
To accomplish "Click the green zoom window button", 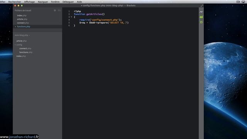I will 22,5.
